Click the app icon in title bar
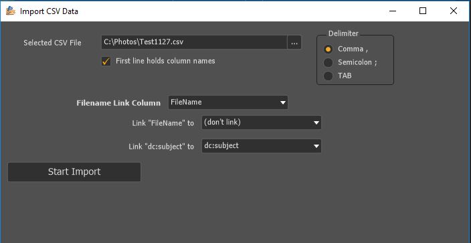The width and height of the screenshot is (471, 243). (11, 11)
